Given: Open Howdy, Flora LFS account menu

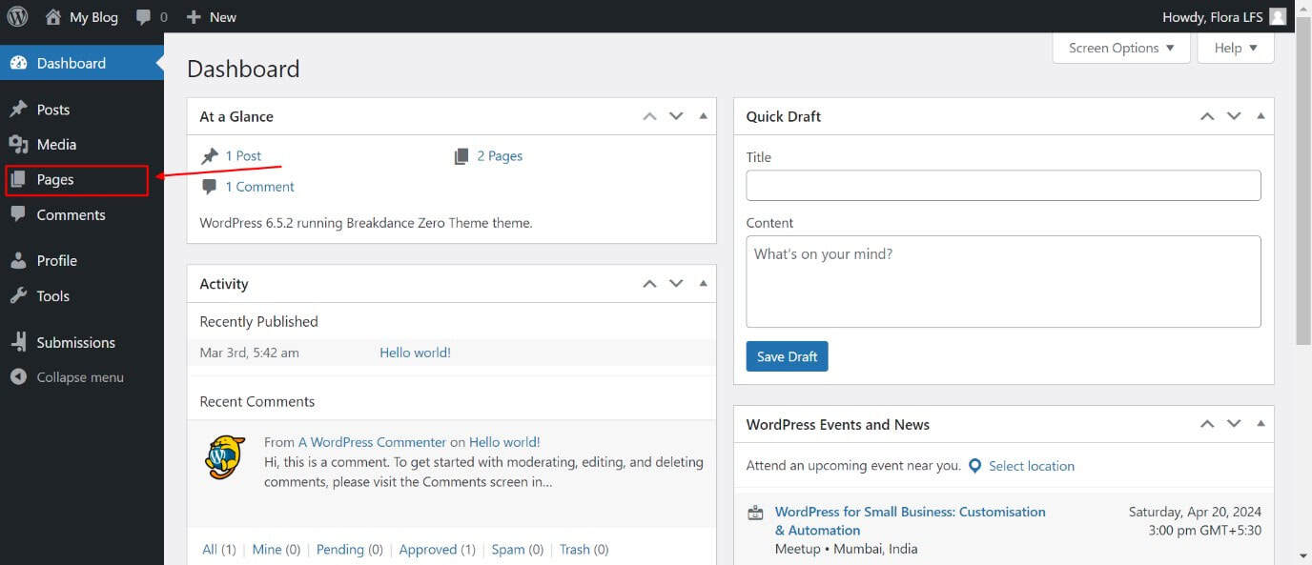Looking at the screenshot, I should [x=1224, y=17].
